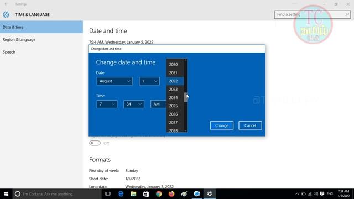Screen dimensions: 354x199
Task: Click the Cortana Ask me anything box
Action: pyautogui.click(x=56, y=194)
